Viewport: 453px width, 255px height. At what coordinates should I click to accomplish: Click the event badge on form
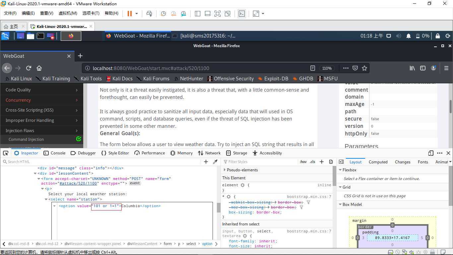tap(135, 183)
